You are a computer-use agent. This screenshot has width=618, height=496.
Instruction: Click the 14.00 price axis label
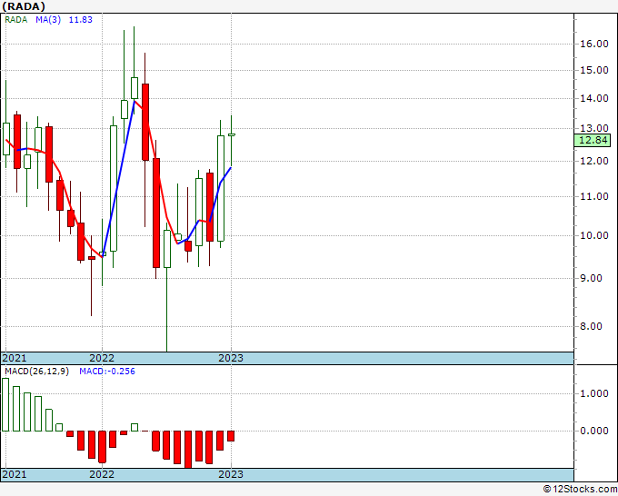pyautogui.click(x=594, y=98)
